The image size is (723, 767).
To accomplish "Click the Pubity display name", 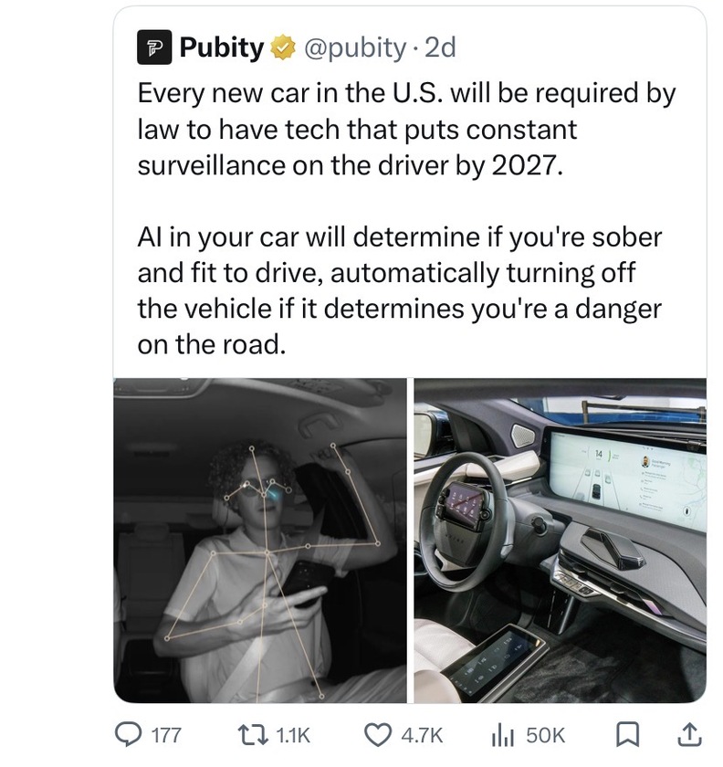I will 221,48.
